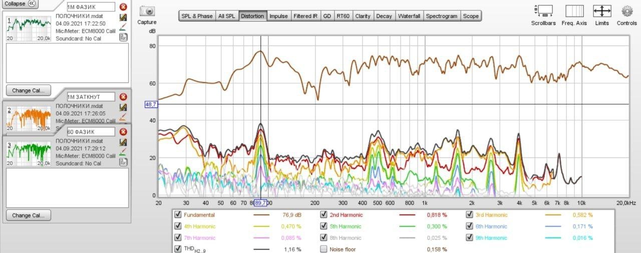Click the notes icon of measurement 1
Viewport: 641px width, 253px height.
(123, 36)
